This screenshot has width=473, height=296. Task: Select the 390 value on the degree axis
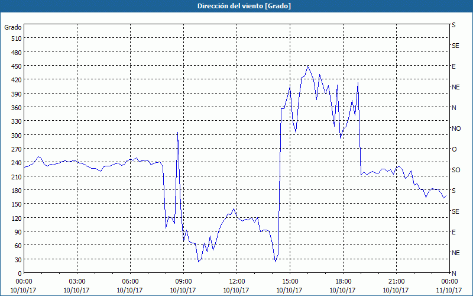click(17, 94)
